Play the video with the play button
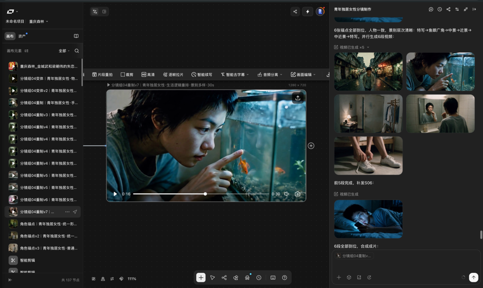 [x=115, y=194]
